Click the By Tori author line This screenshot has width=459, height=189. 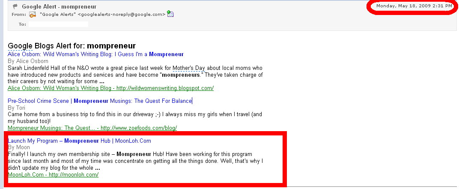pos(16,108)
